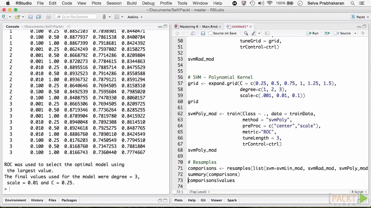Open the Viewer tab
Image resolution: width=371 pixels, height=208 pixels.
217,200
